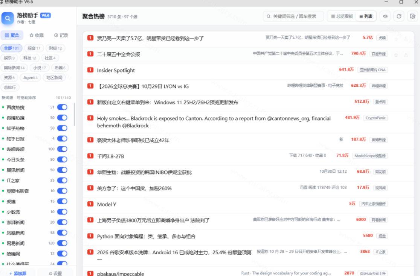Open settings gear icon in top bar
The image size is (420, 276).
point(413,16)
